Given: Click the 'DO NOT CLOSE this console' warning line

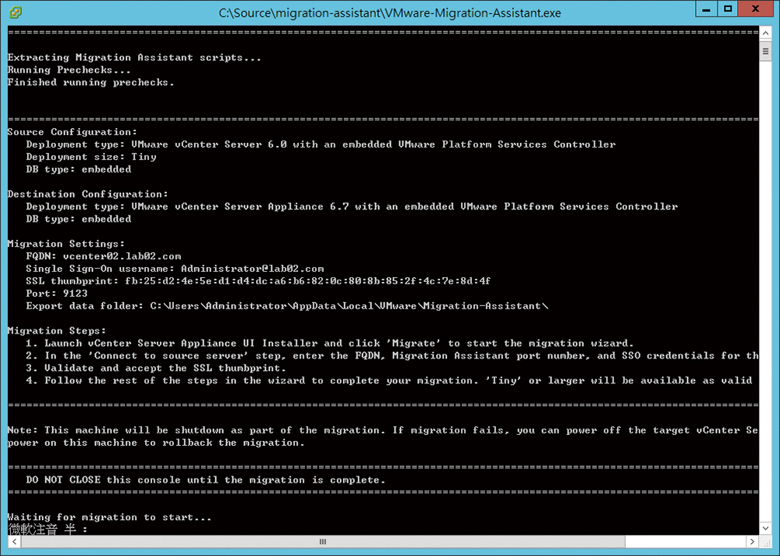Looking at the screenshot, I should [x=206, y=479].
